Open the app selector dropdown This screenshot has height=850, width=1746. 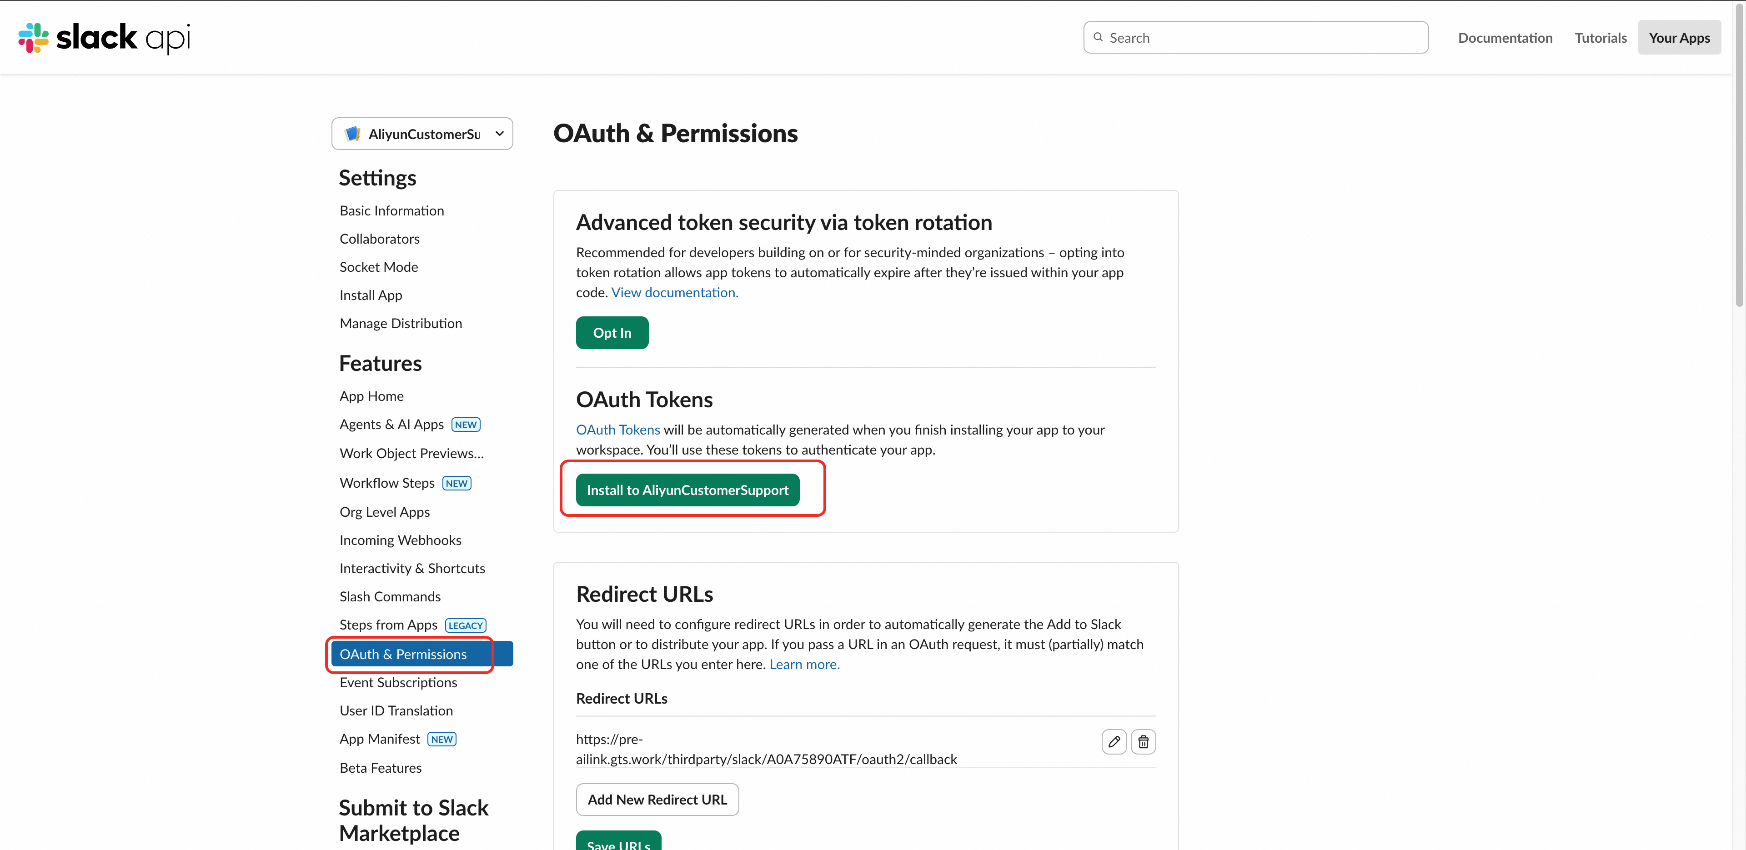click(x=422, y=134)
